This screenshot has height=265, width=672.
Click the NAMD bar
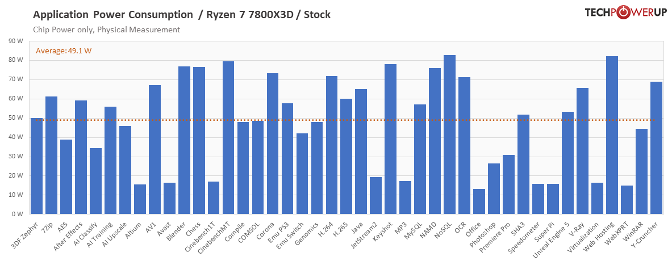435,141
